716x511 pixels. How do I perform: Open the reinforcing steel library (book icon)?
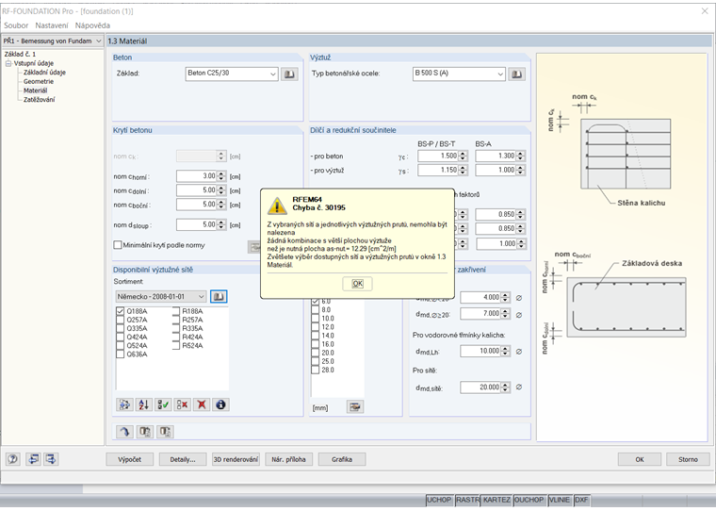[516, 74]
